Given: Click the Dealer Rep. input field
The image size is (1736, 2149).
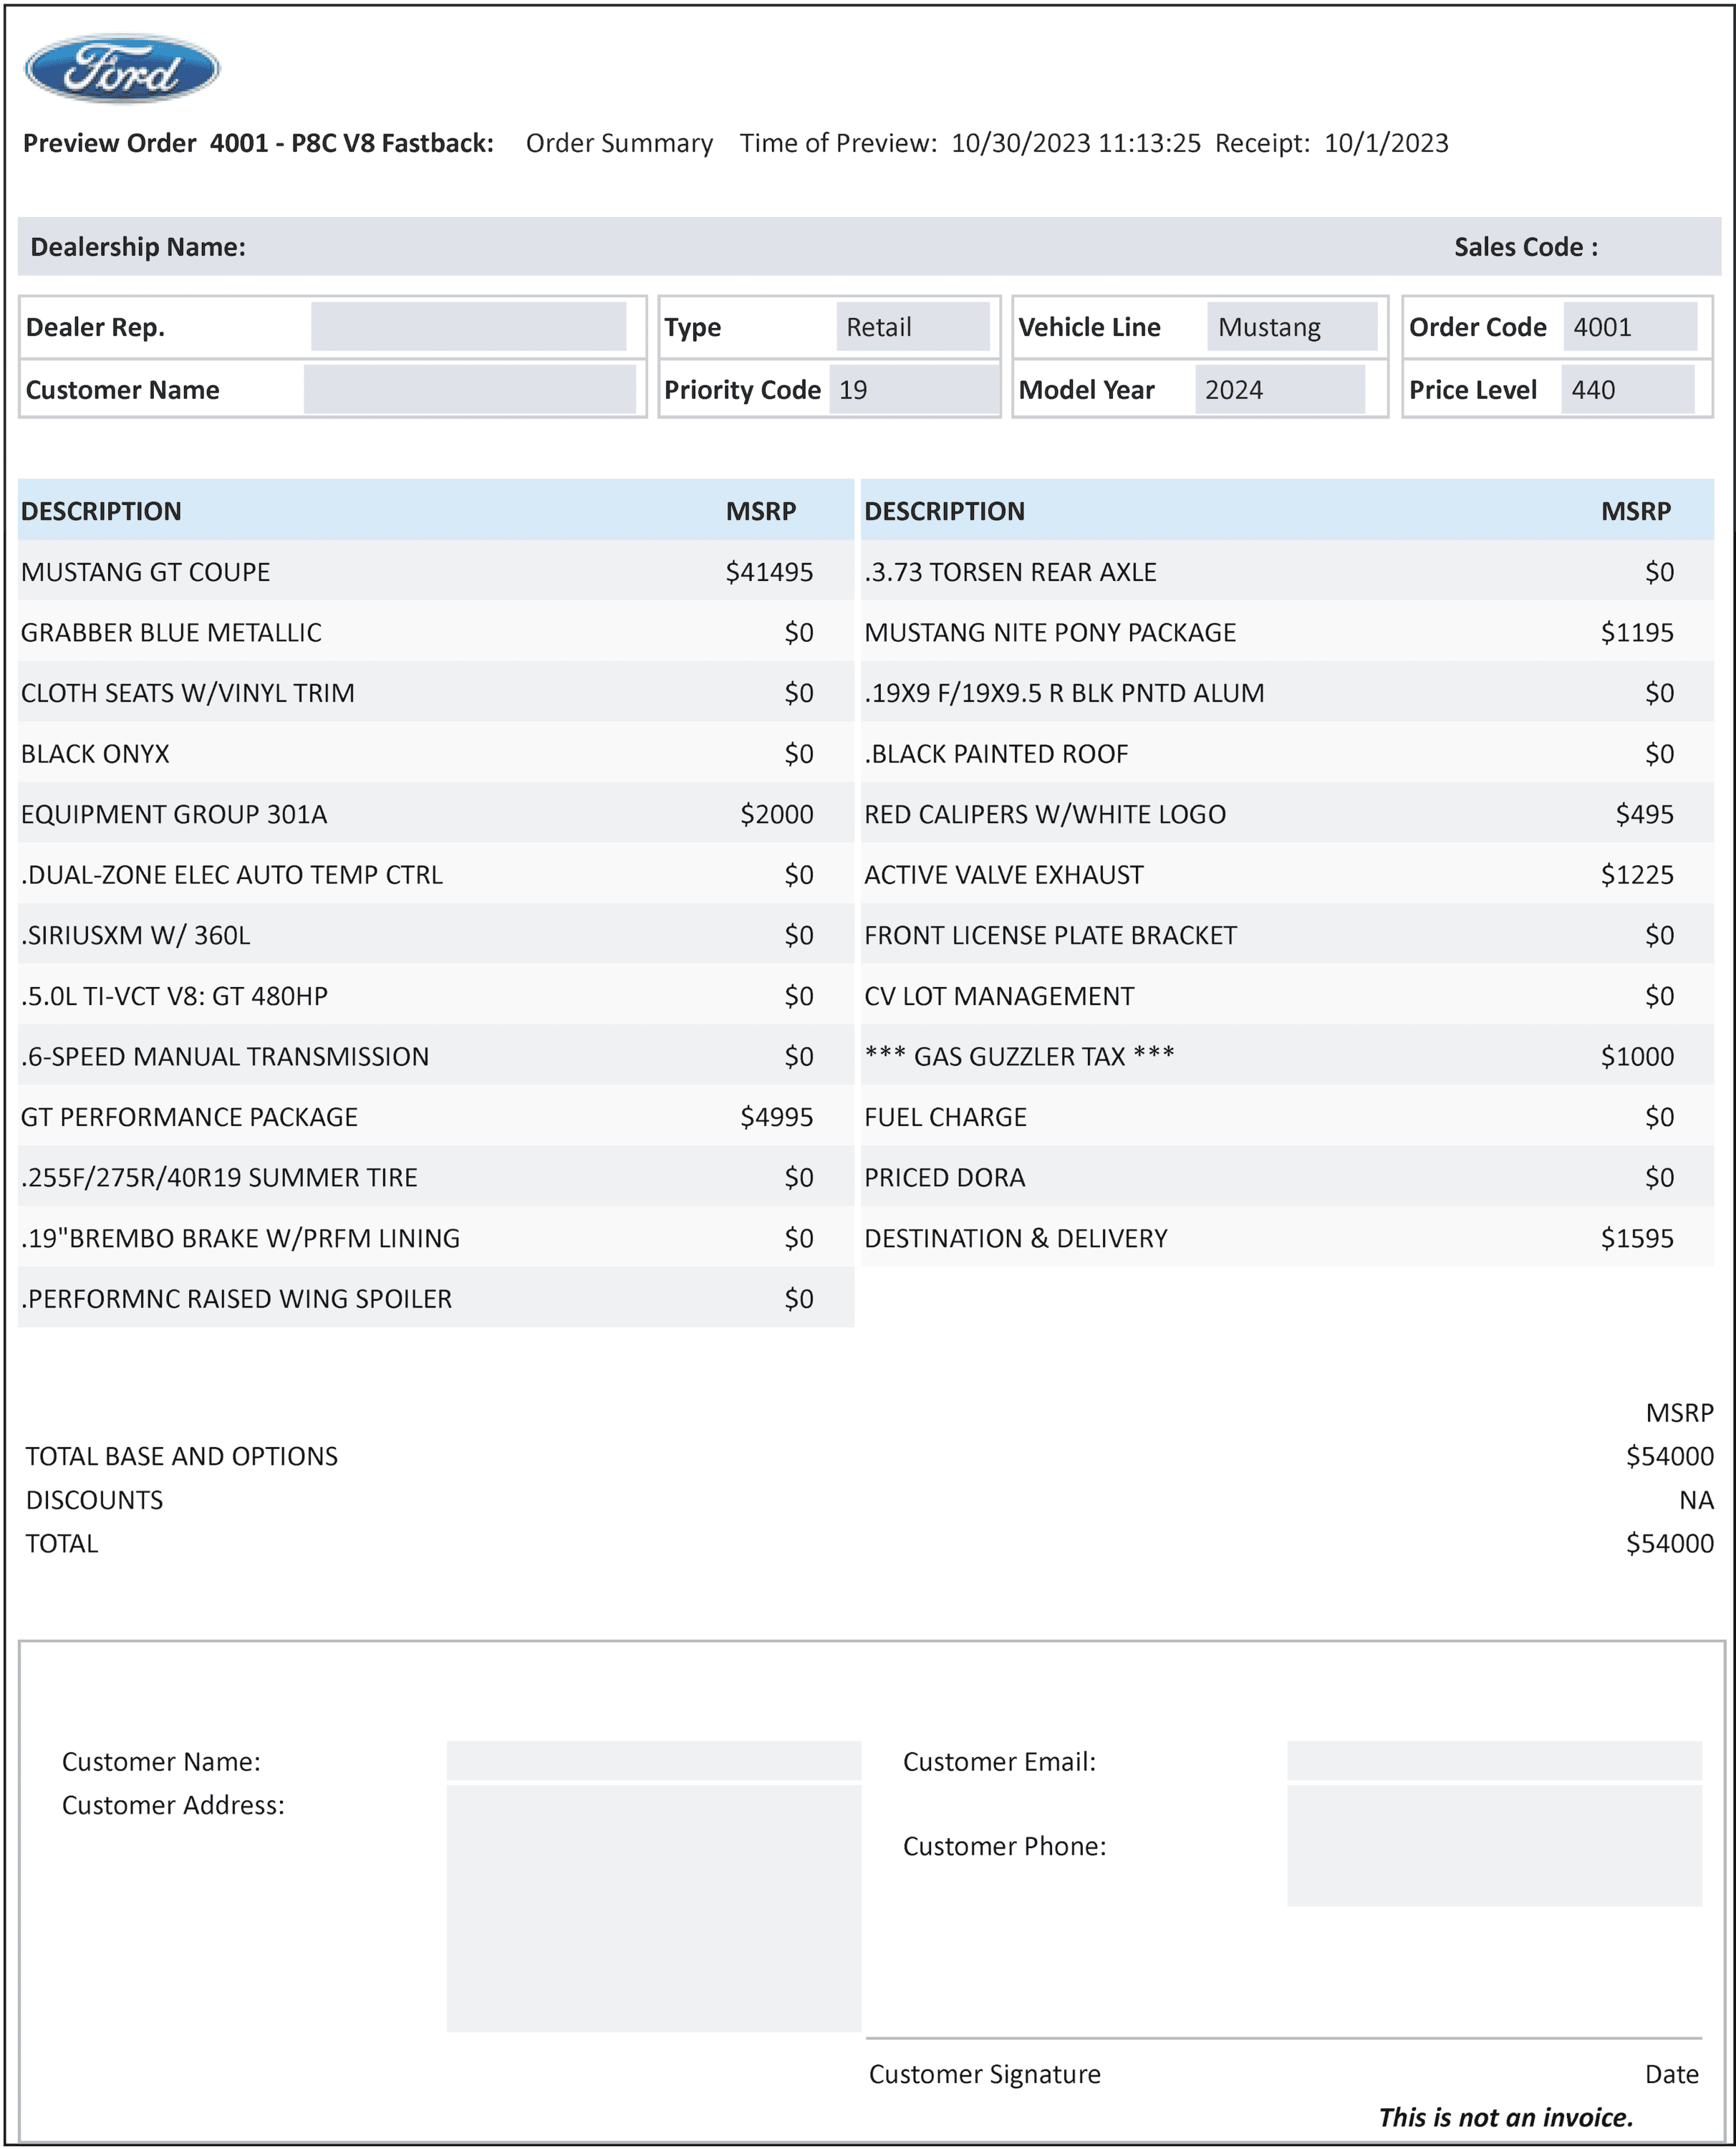Looking at the screenshot, I should click(x=468, y=327).
